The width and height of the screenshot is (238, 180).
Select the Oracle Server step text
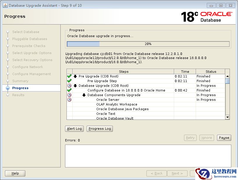click(x=108, y=100)
